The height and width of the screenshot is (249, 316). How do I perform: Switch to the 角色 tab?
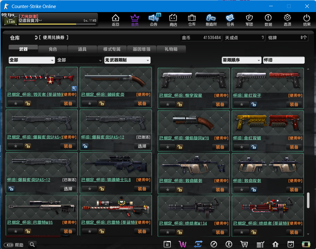[53, 49]
